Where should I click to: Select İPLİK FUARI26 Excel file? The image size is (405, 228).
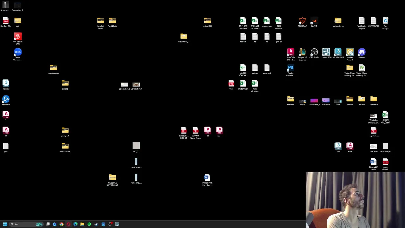click(x=279, y=23)
